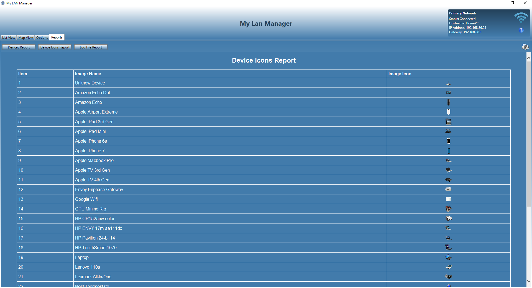Click the Gateway 192.168.86.1 text
Screen dimensions: 532x288
(465, 32)
